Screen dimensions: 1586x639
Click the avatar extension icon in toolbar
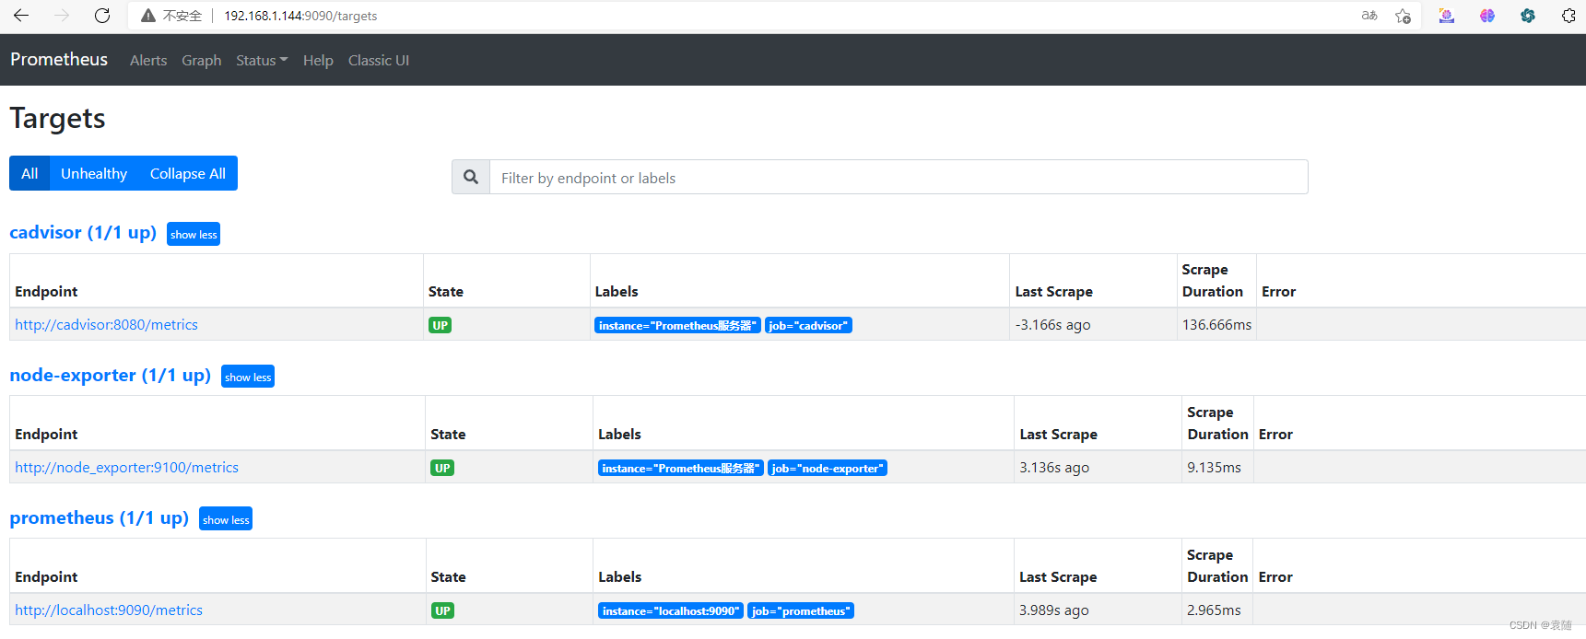(1447, 16)
